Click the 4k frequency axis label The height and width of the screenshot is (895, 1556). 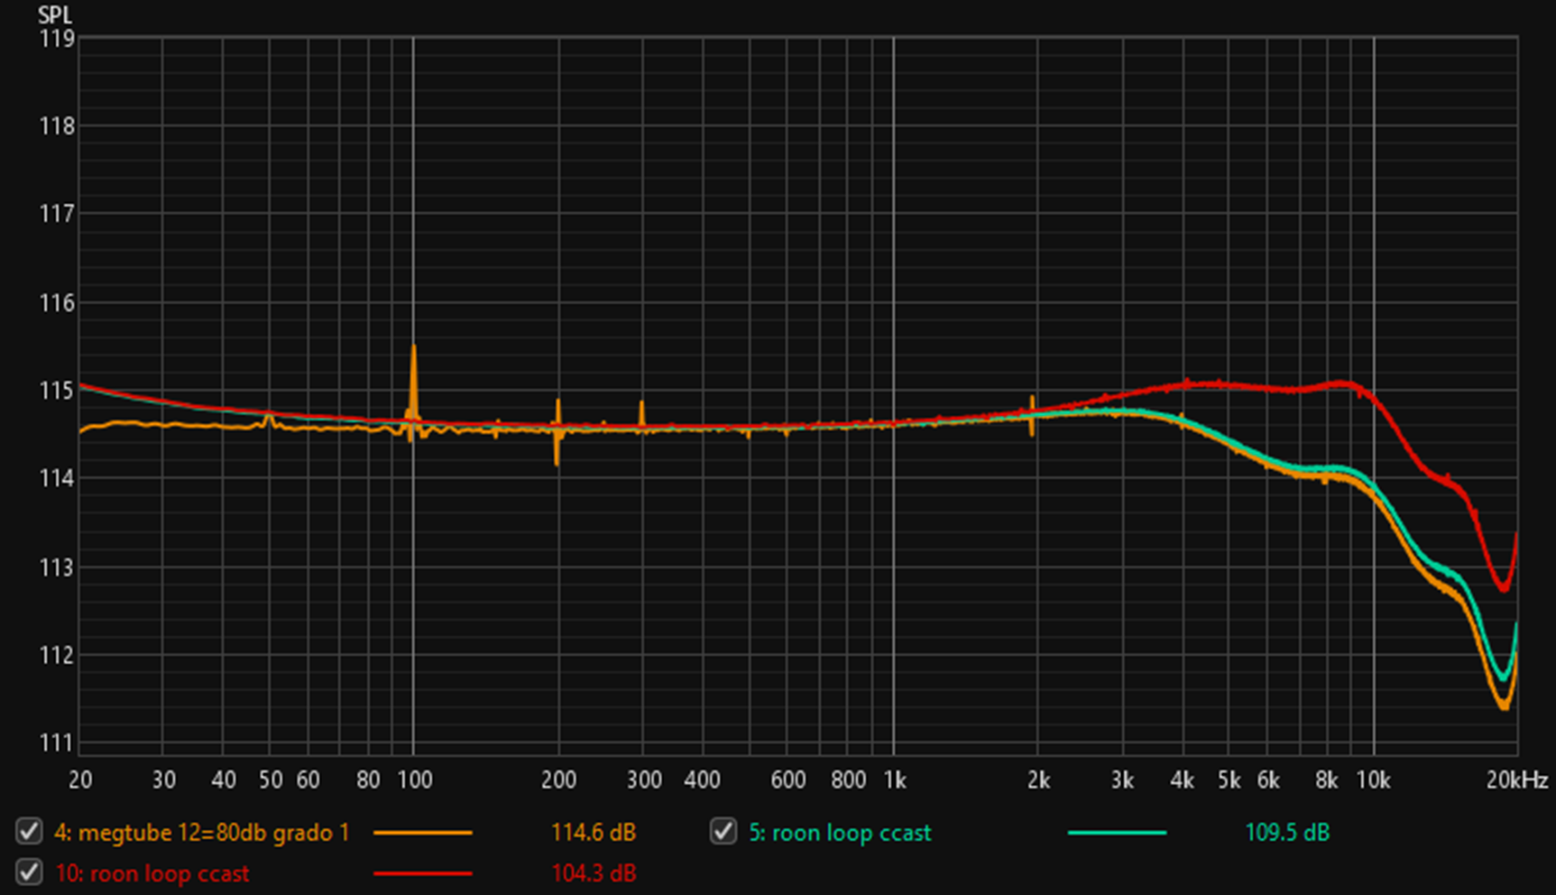coord(1182,780)
